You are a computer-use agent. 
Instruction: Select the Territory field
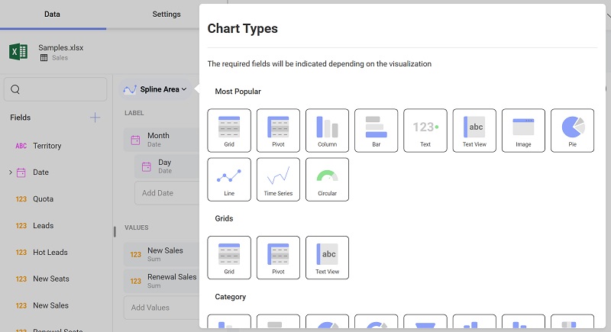pyautogui.click(x=47, y=146)
